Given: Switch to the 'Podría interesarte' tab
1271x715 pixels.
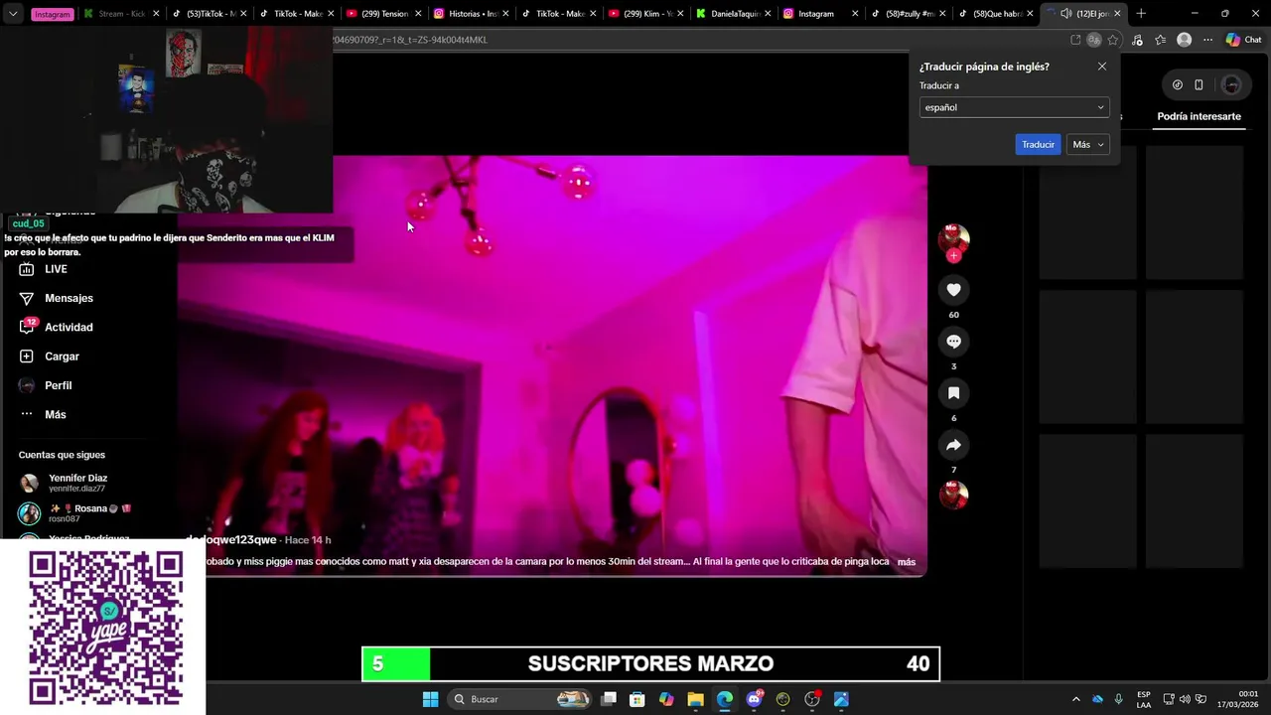Looking at the screenshot, I should coord(1199,116).
